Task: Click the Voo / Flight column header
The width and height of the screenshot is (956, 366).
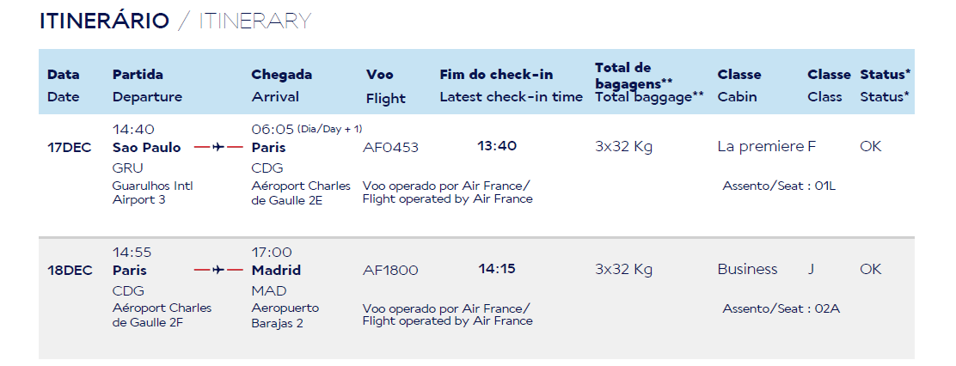Action: click(x=385, y=86)
